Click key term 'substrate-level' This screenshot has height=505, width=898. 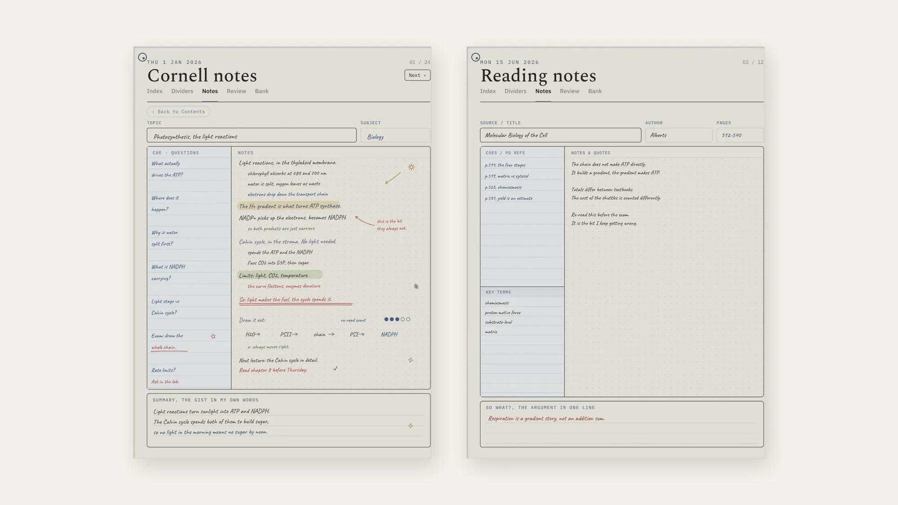[498, 322]
